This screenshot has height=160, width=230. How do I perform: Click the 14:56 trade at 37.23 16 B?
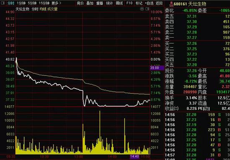(x=197, y=120)
